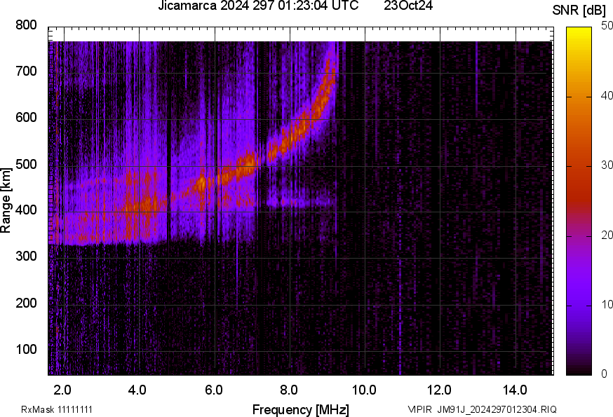Click the 300 range tick label
Image resolution: width=613 pixels, height=417 pixels.
point(26,257)
